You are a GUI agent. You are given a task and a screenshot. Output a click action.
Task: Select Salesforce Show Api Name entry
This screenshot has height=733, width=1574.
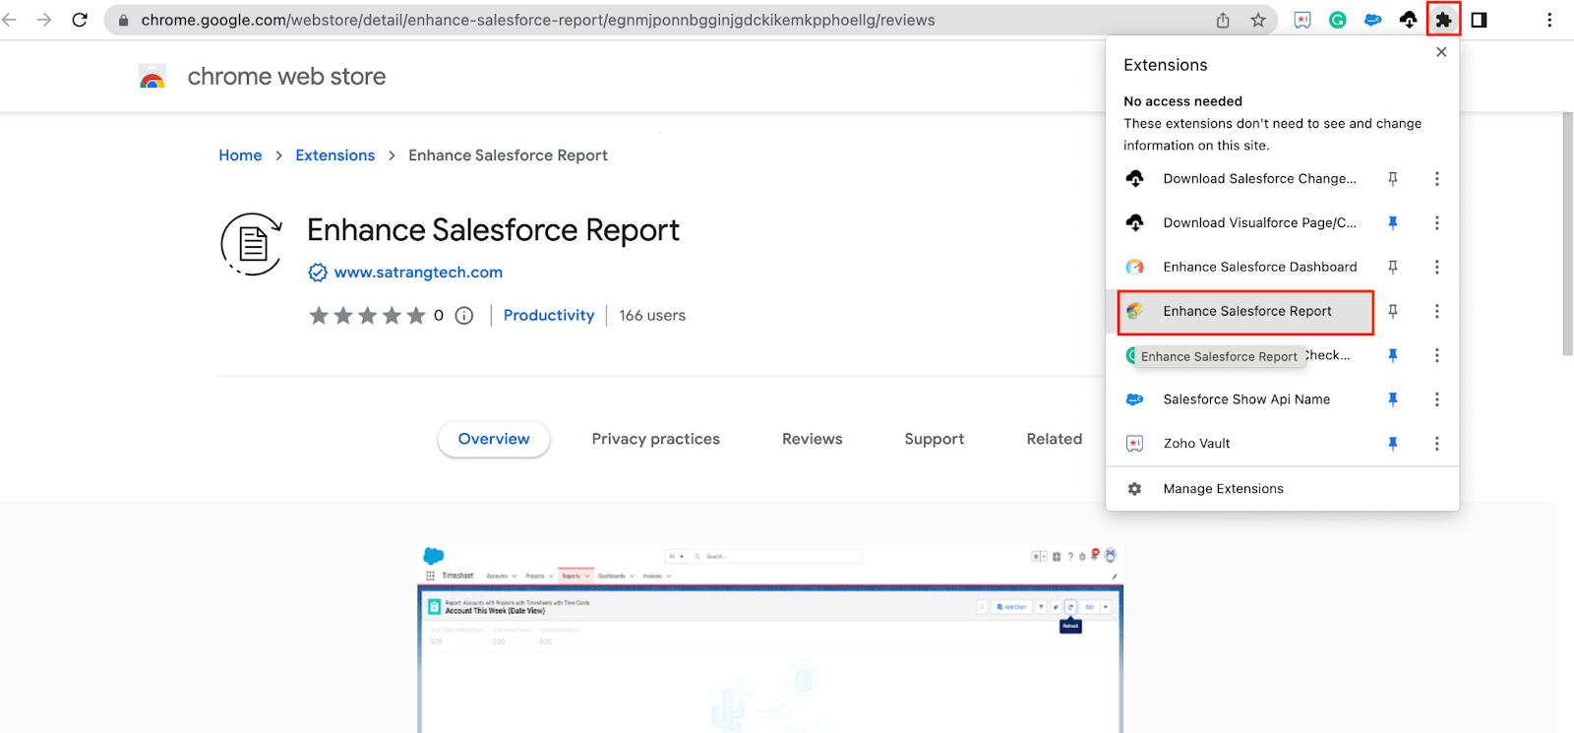pyautogui.click(x=1246, y=399)
